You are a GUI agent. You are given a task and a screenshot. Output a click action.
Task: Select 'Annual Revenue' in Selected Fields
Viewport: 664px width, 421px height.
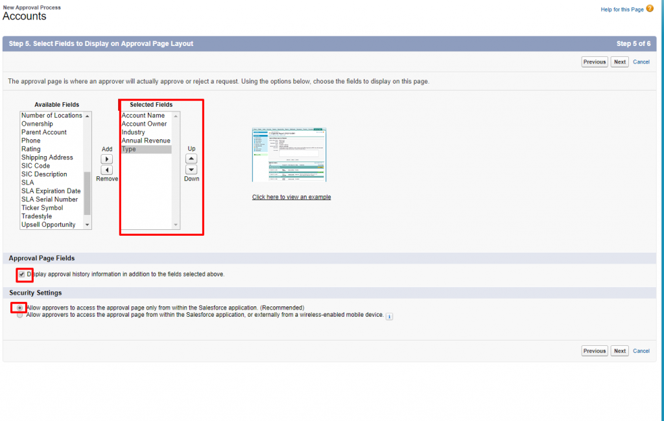(x=146, y=141)
